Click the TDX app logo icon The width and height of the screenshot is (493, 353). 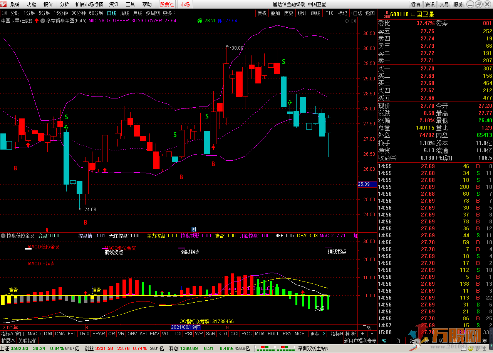[4, 4]
